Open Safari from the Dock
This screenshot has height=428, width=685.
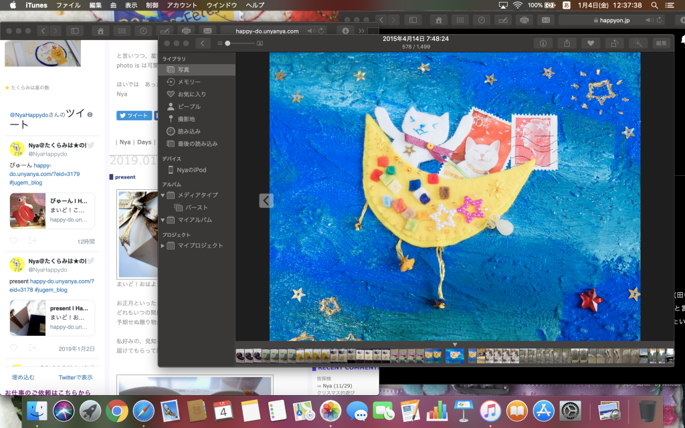coord(144,411)
